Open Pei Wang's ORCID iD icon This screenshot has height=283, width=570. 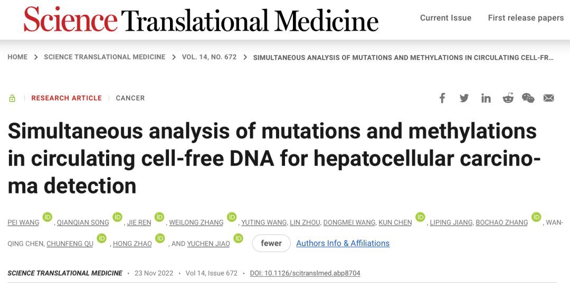[47, 217]
